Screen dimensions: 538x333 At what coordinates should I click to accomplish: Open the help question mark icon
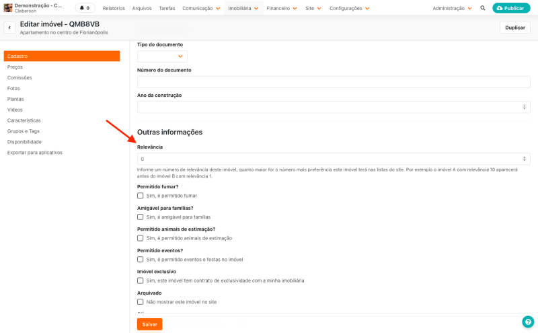(528, 322)
